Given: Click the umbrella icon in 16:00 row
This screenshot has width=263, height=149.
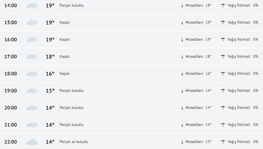Looking at the screenshot, I should click(223, 40).
